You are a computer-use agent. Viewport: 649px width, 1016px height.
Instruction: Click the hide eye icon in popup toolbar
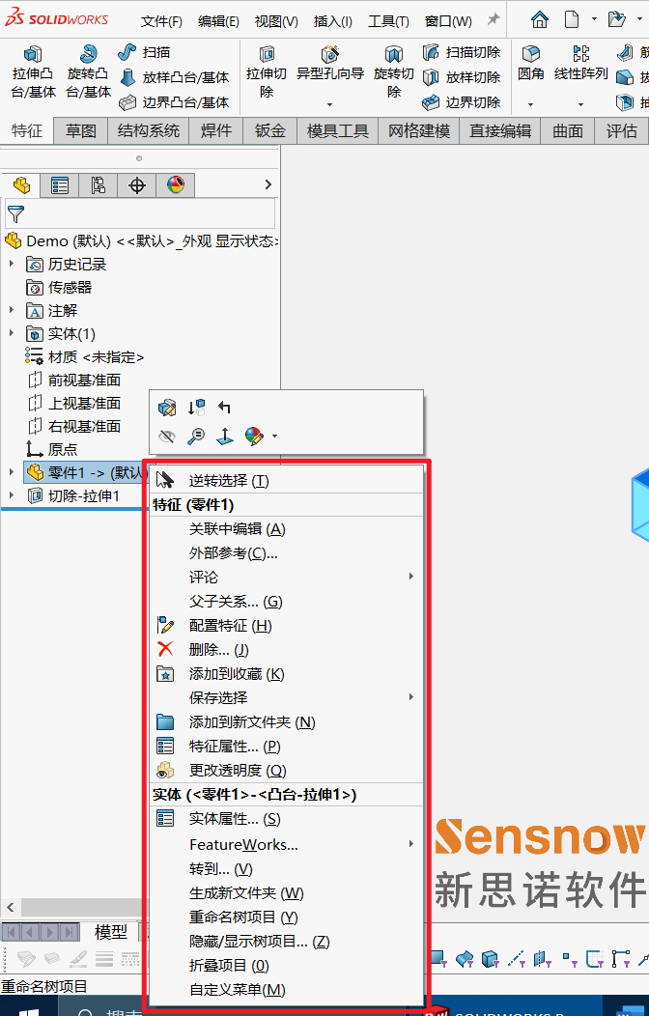pos(167,436)
